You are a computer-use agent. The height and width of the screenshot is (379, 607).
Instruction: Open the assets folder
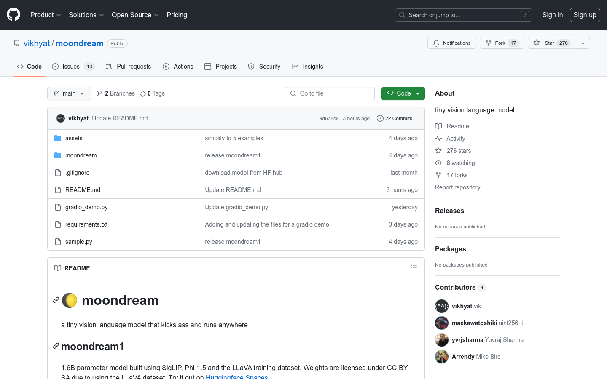pos(74,138)
